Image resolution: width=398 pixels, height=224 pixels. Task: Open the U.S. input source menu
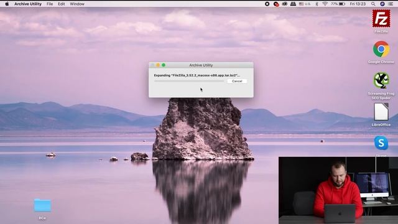(x=305, y=4)
